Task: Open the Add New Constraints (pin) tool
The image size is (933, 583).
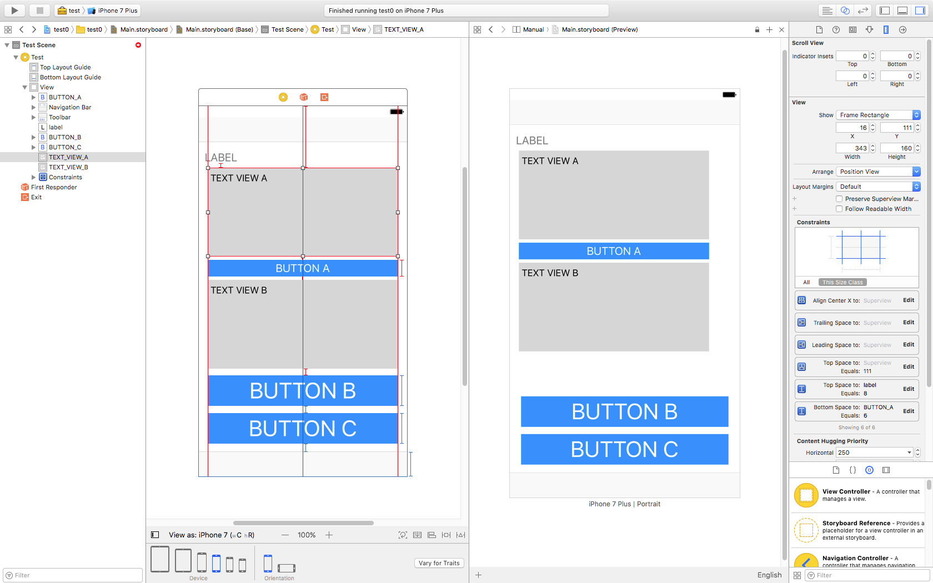Action: click(446, 535)
